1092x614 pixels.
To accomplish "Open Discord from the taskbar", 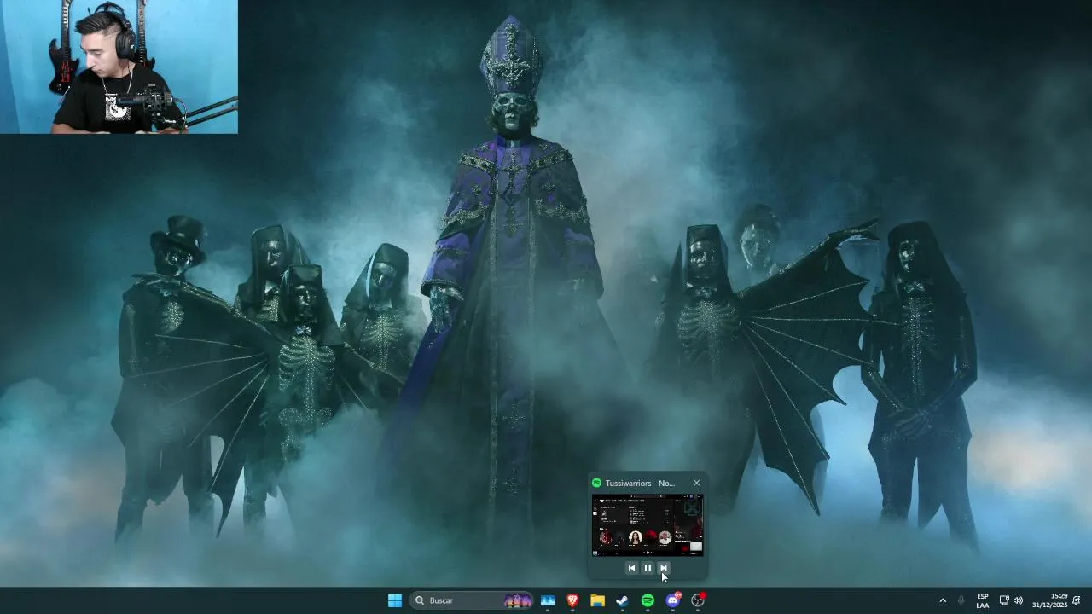I will coord(673,600).
